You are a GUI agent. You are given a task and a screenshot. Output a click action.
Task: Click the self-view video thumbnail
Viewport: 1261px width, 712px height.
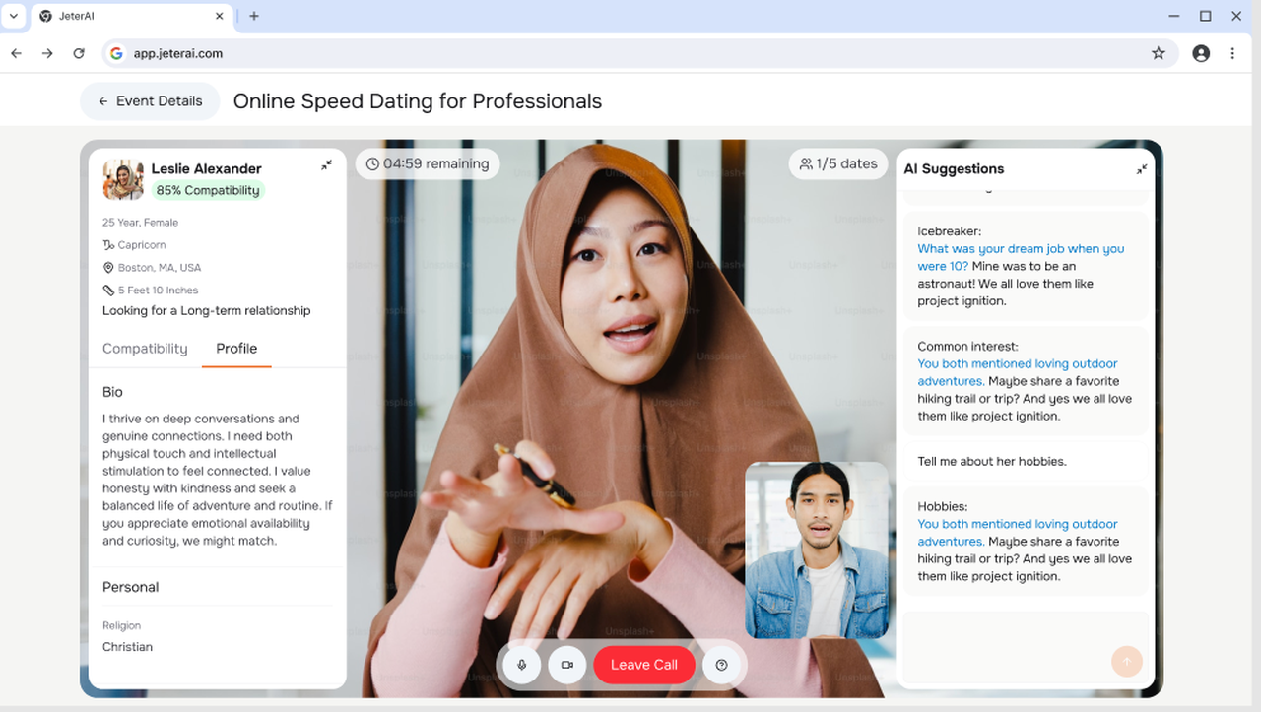(817, 550)
